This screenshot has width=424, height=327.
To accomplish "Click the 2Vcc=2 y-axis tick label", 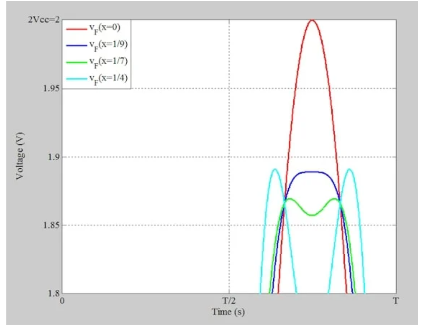I will 44,20.
